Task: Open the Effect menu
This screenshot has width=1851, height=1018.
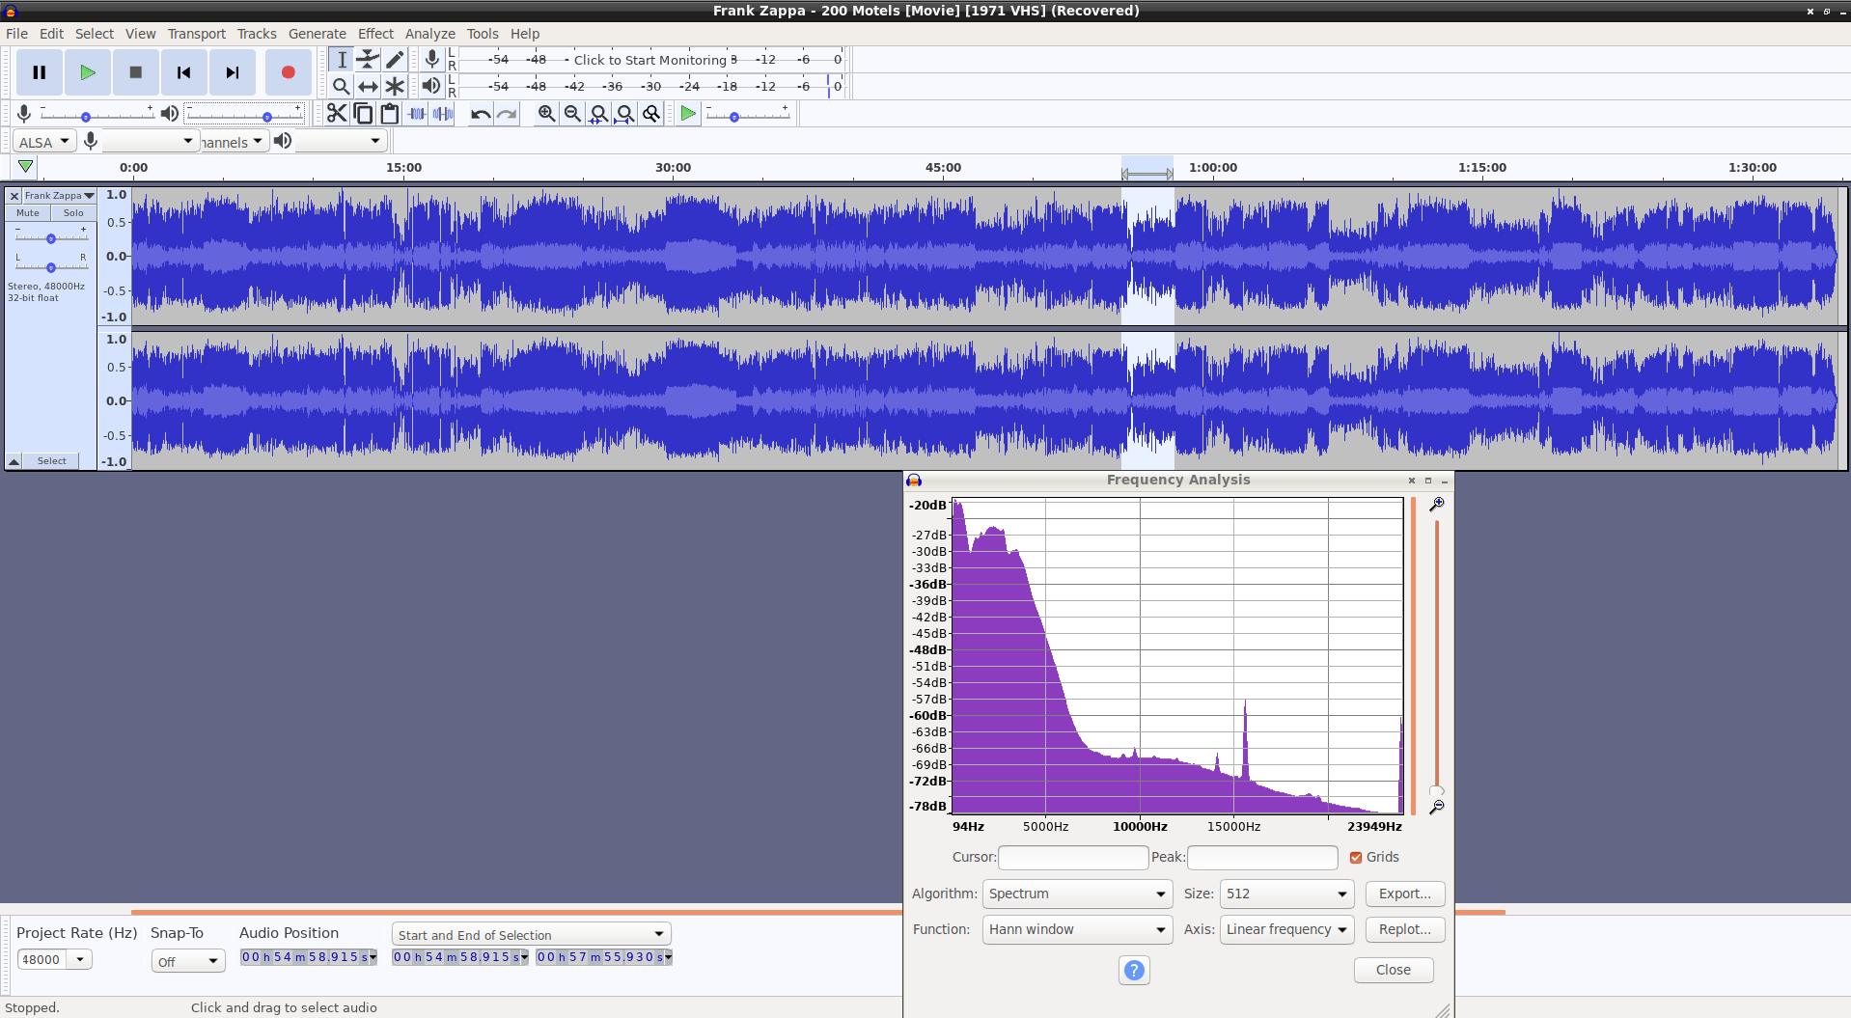Action: pos(376,34)
